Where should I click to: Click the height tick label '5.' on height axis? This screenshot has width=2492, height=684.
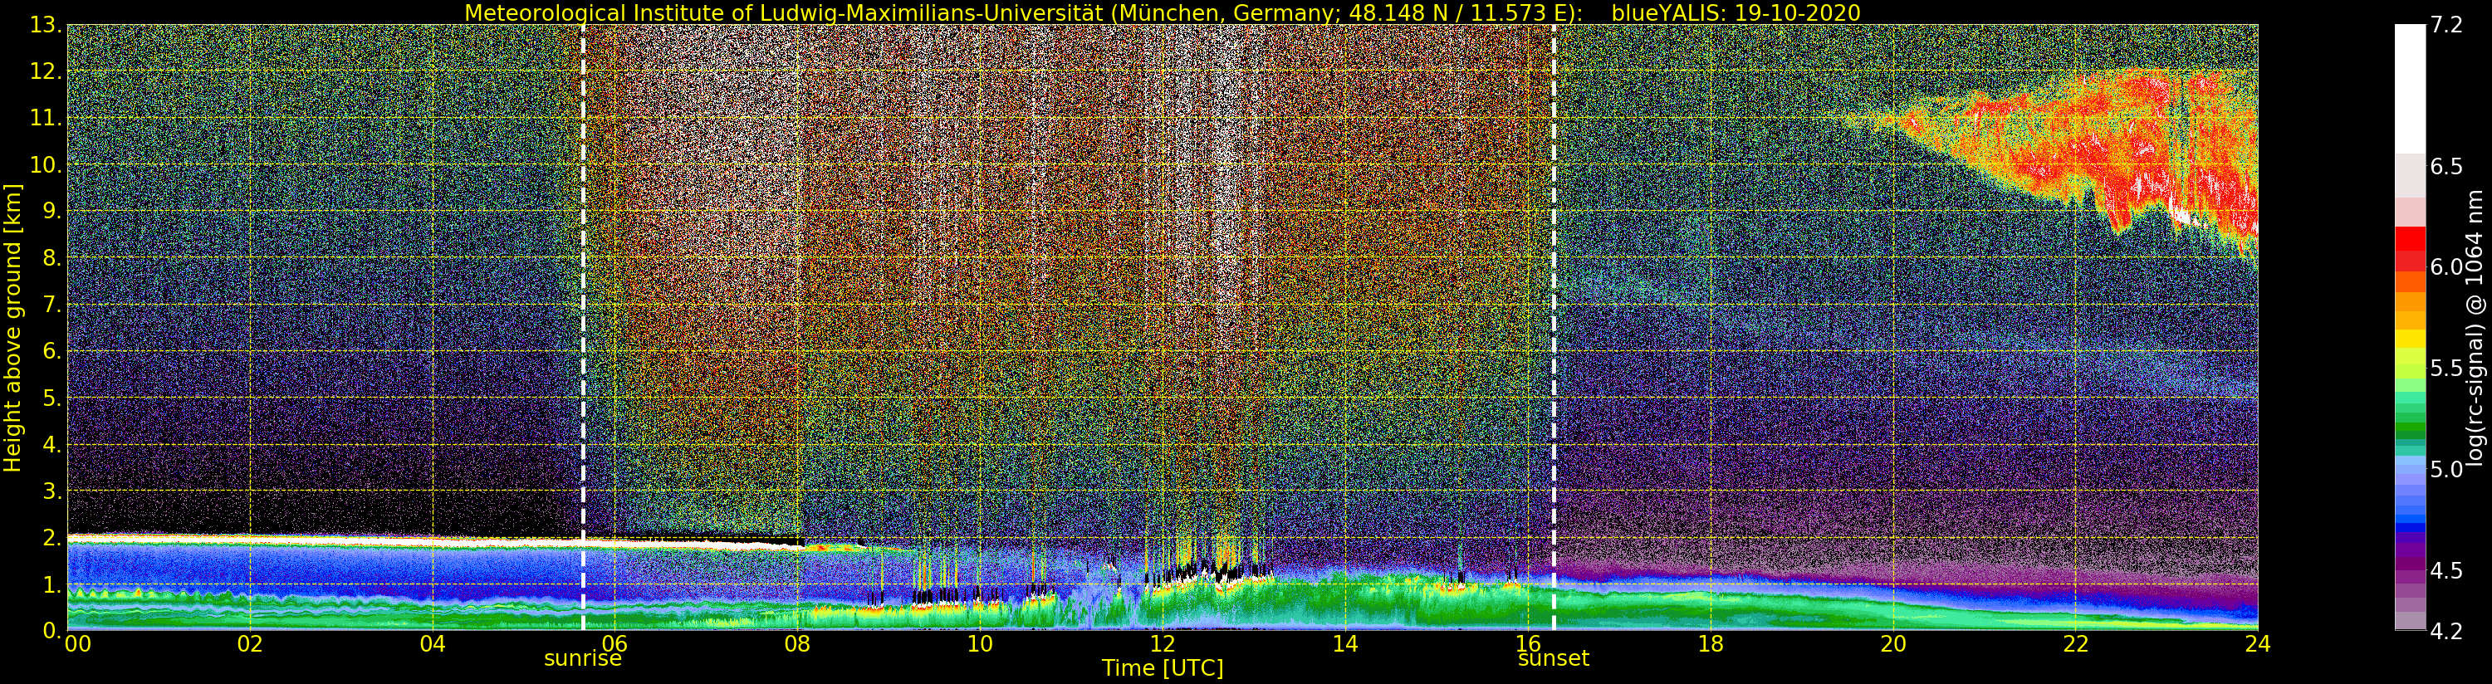[x=51, y=398]
